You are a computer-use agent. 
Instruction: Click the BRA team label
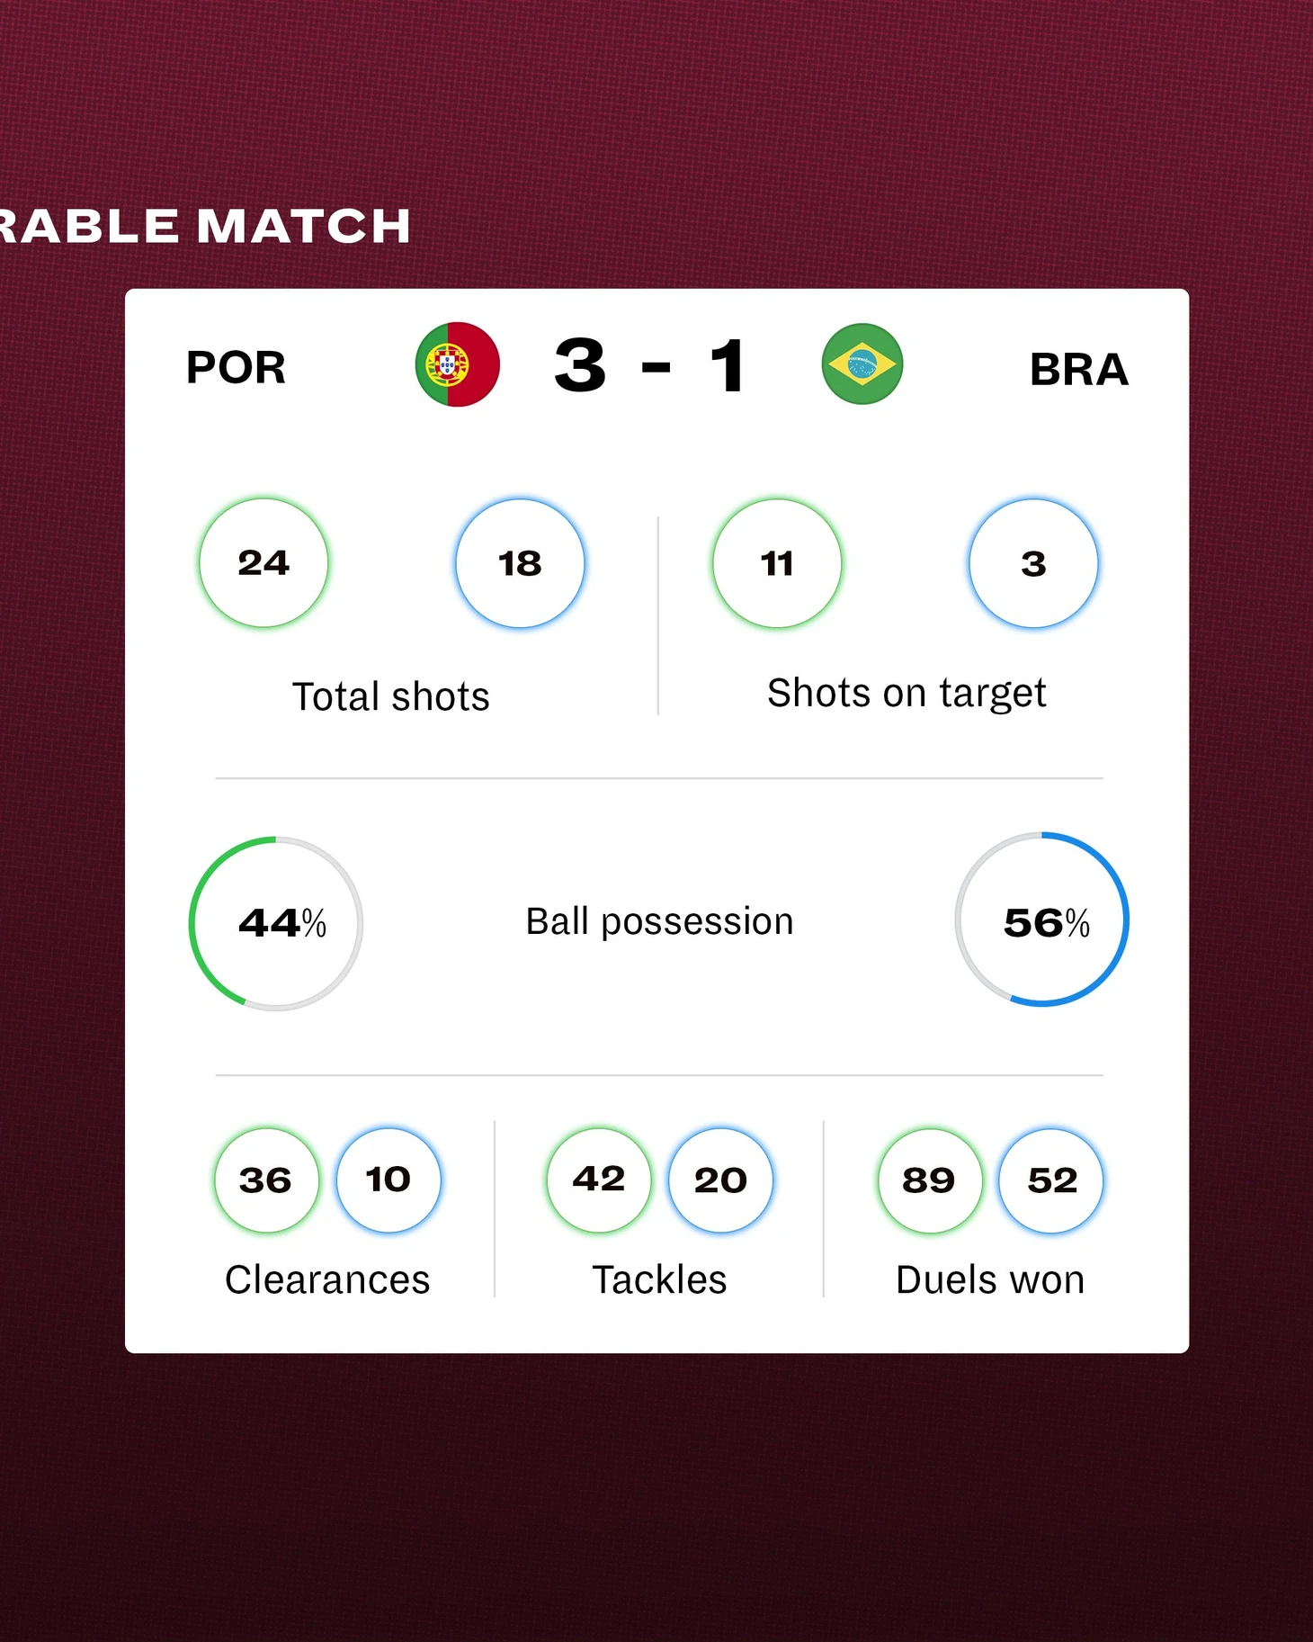(1078, 369)
